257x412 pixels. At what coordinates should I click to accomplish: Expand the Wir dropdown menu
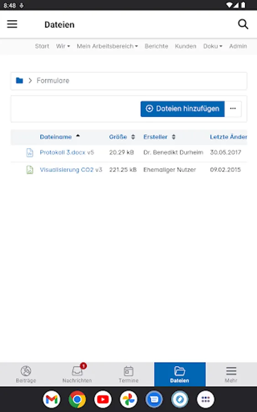pyautogui.click(x=63, y=46)
